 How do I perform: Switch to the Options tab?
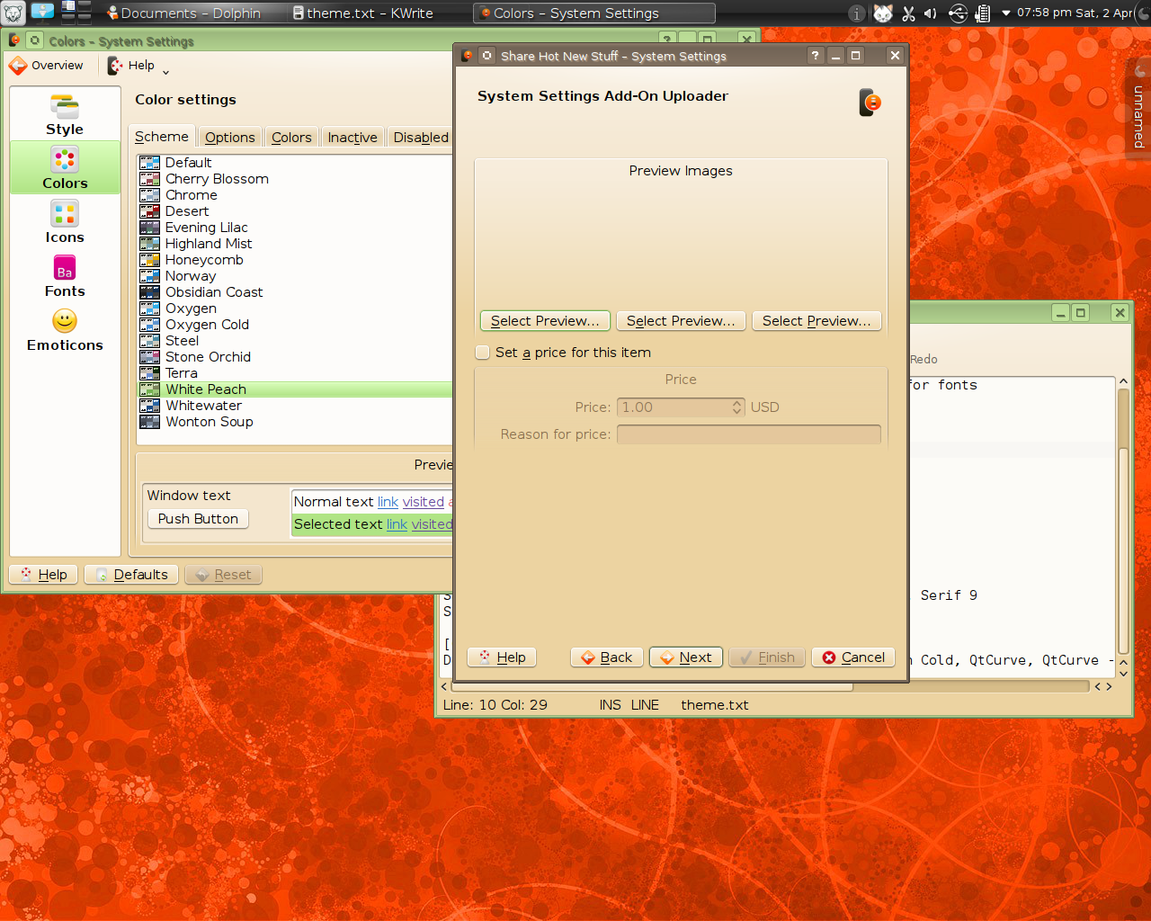[x=230, y=138]
